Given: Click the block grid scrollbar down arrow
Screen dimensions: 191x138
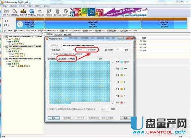Looking at the screenshot, I should point(113,104).
